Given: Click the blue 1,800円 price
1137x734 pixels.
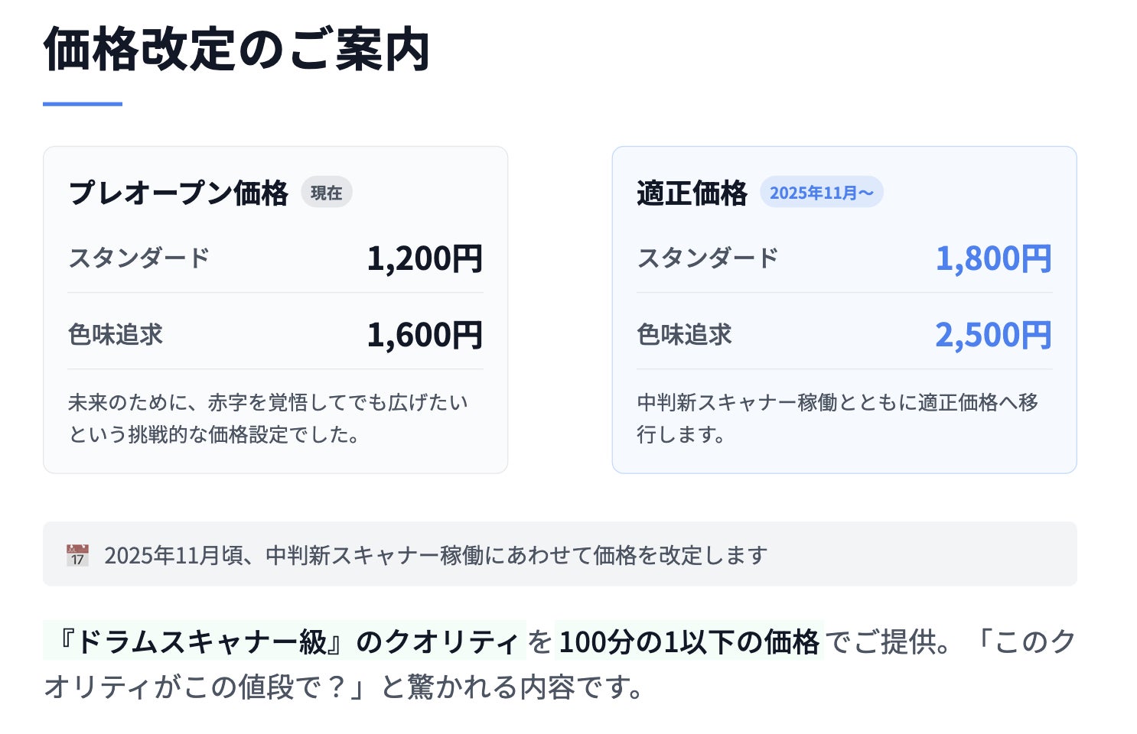Looking at the screenshot, I should (993, 258).
